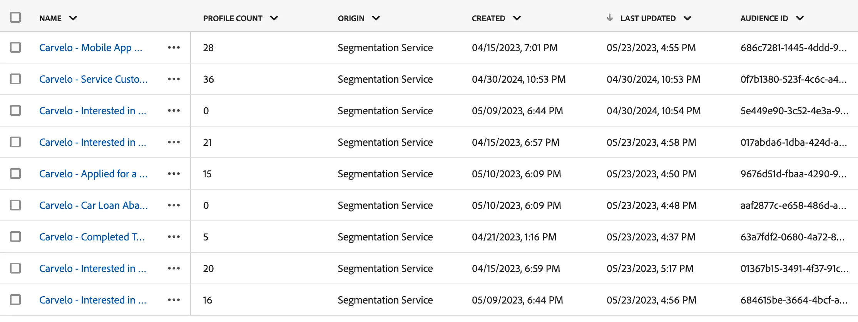The image size is (858, 322).
Task: Click audience ID aaf2877c-e658-486d-a...
Action: 794,205
